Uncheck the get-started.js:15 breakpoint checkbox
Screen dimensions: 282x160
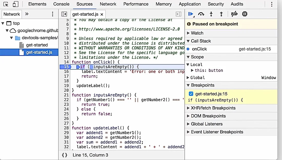click(191, 94)
